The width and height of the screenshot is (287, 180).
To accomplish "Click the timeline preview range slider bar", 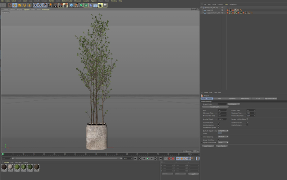I will click(67, 159).
